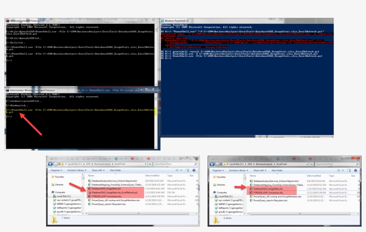Sort by Size column in 7-items Explorer
The width and height of the screenshot is (366, 232).
click(x=191, y=175)
